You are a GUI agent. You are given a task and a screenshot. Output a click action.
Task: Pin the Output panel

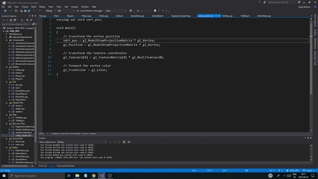coord(308,138)
